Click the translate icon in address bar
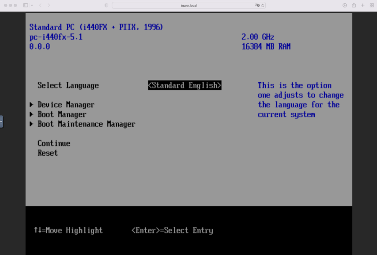The width and height of the screenshot is (377, 255). tap(257, 5)
